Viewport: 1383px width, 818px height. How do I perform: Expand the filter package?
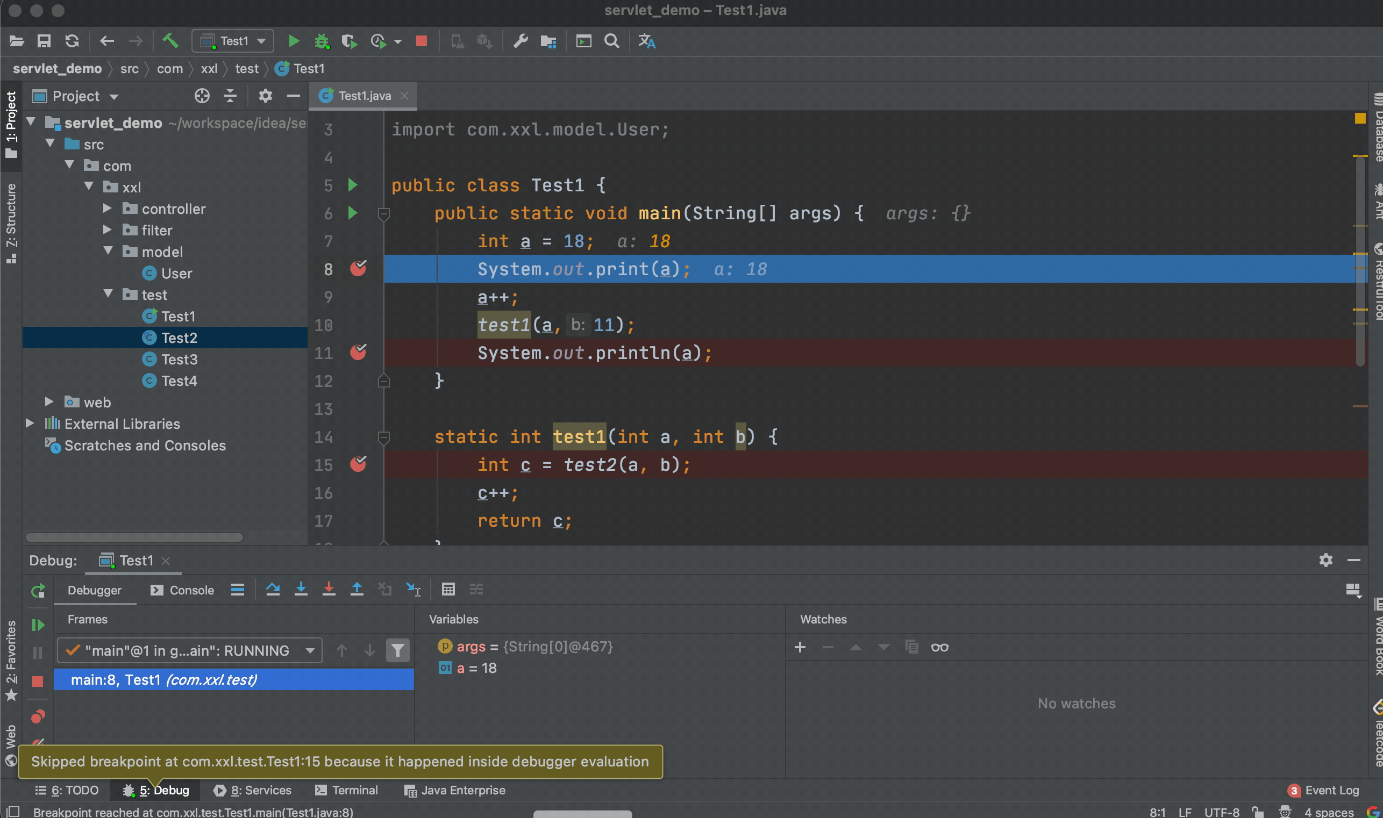(x=107, y=230)
